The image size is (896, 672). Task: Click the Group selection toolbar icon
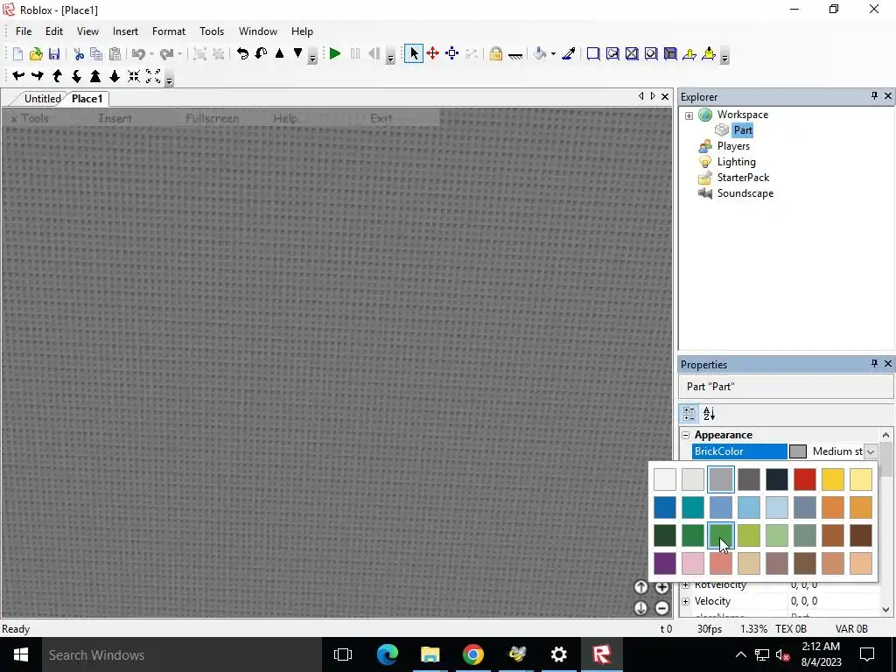(199, 53)
